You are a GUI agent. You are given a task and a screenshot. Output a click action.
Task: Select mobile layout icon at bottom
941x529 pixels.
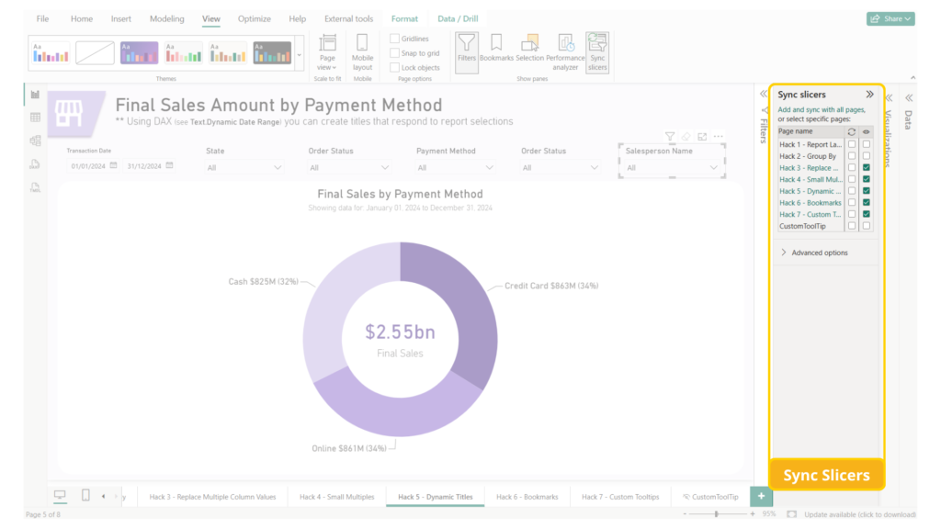pos(85,495)
